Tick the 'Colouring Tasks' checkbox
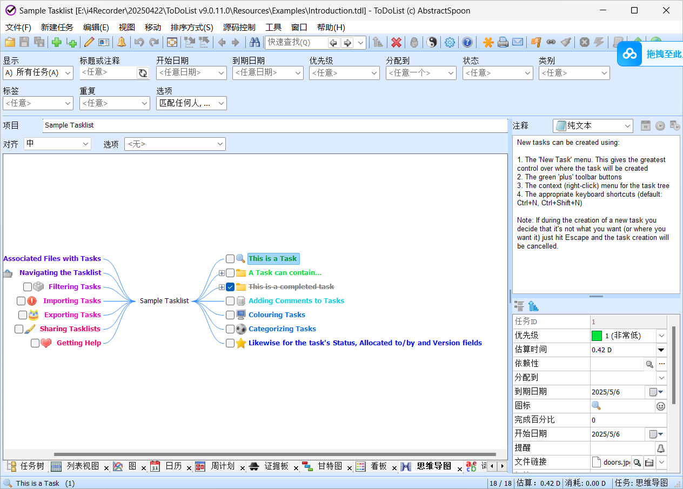The width and height of the screenshot is (683, 489). [x=230, y=315]
